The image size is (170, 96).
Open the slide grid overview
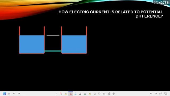point(9,94)
